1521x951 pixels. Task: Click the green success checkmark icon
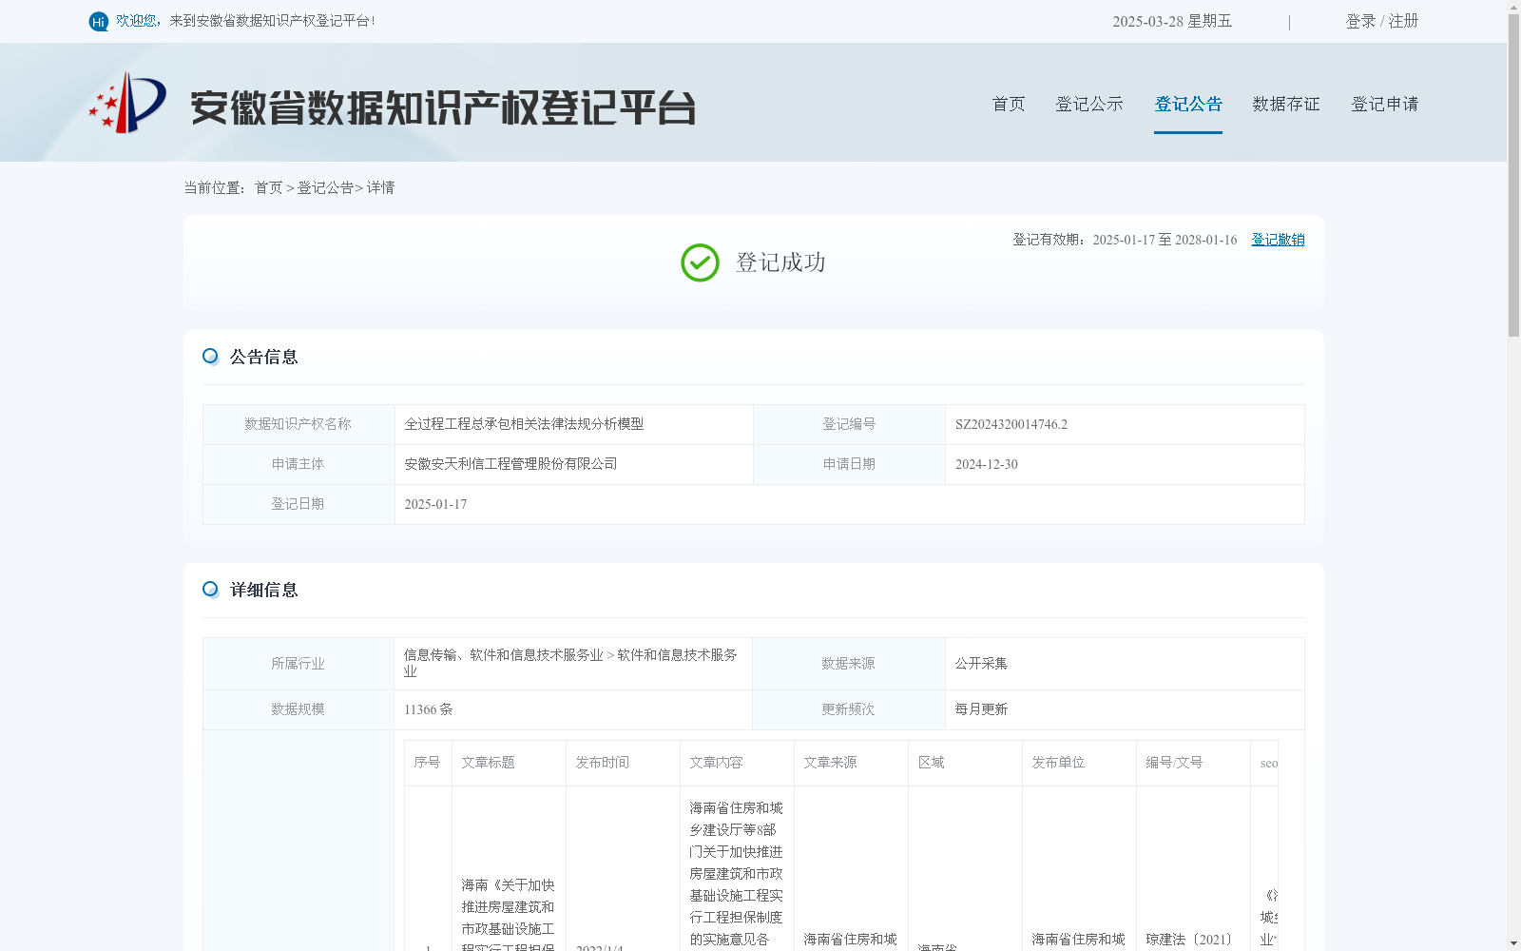(x=700, y=263)
